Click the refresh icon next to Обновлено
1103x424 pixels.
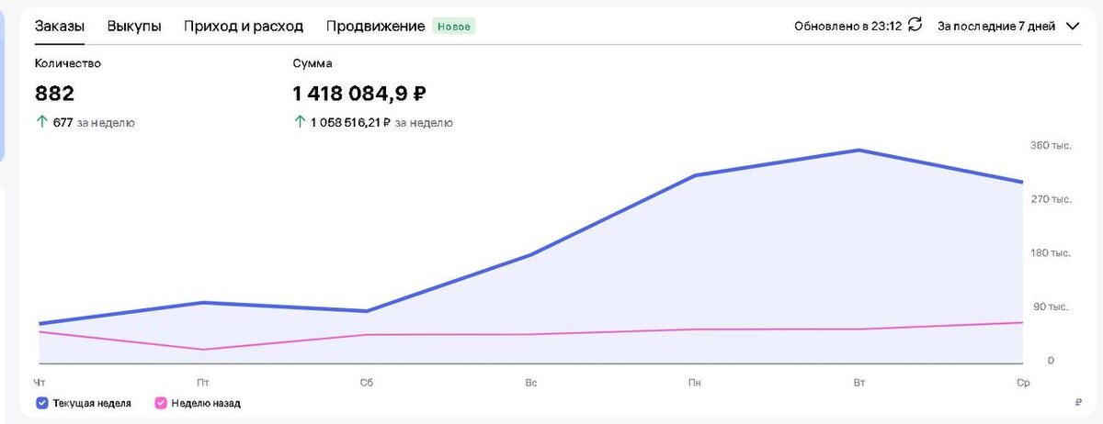(915, 26)
